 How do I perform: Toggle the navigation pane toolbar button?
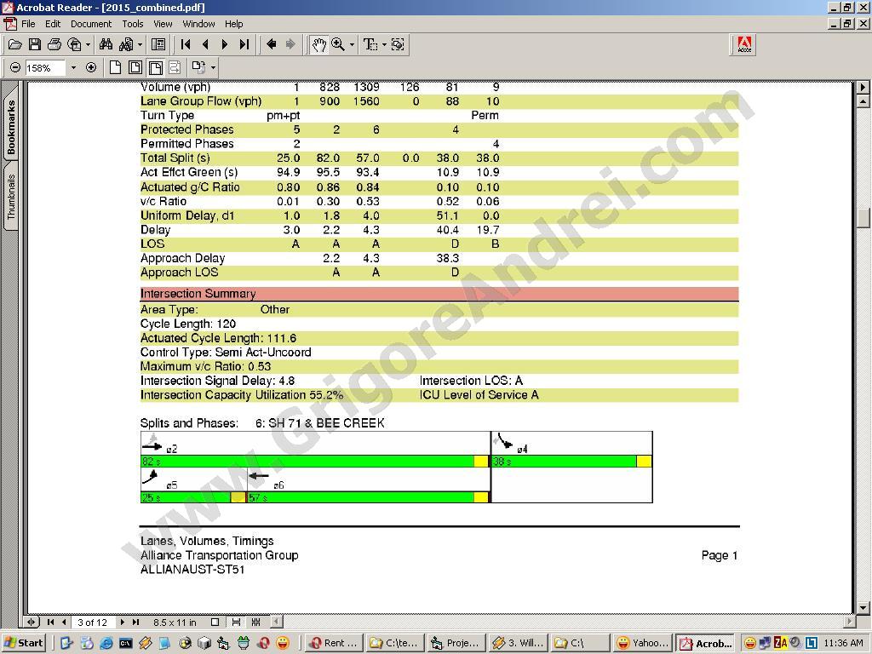coord(158,44)
